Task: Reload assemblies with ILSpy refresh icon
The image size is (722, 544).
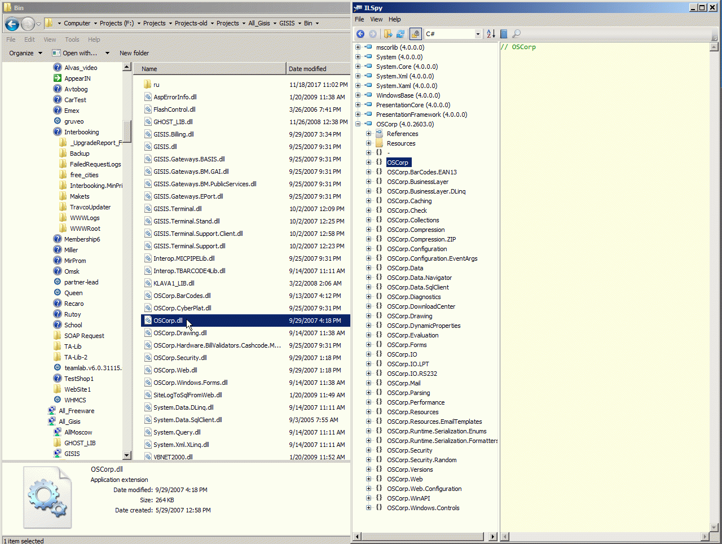Action: tap(400, 34)
